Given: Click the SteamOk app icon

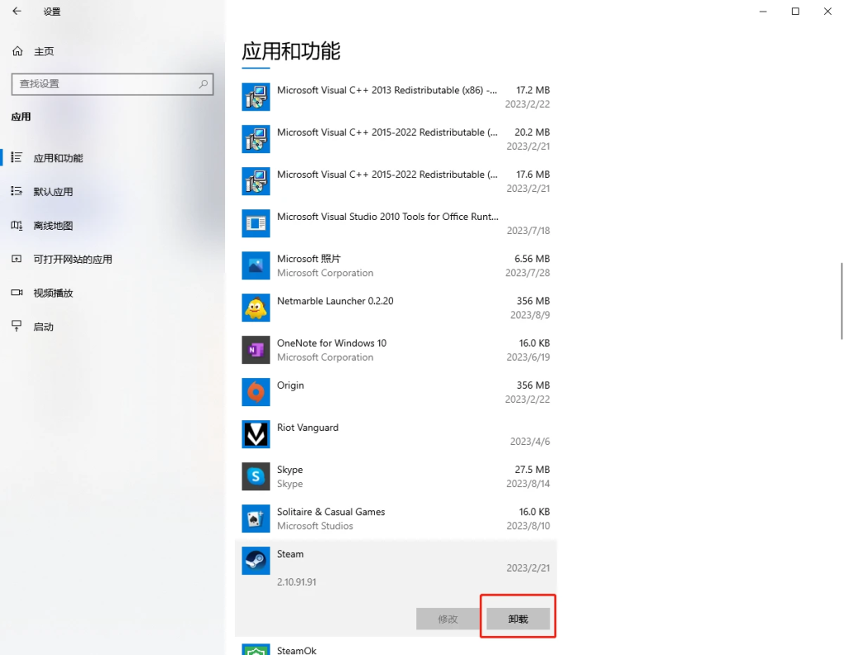Looking at the screenshot, I should [256, 649].
